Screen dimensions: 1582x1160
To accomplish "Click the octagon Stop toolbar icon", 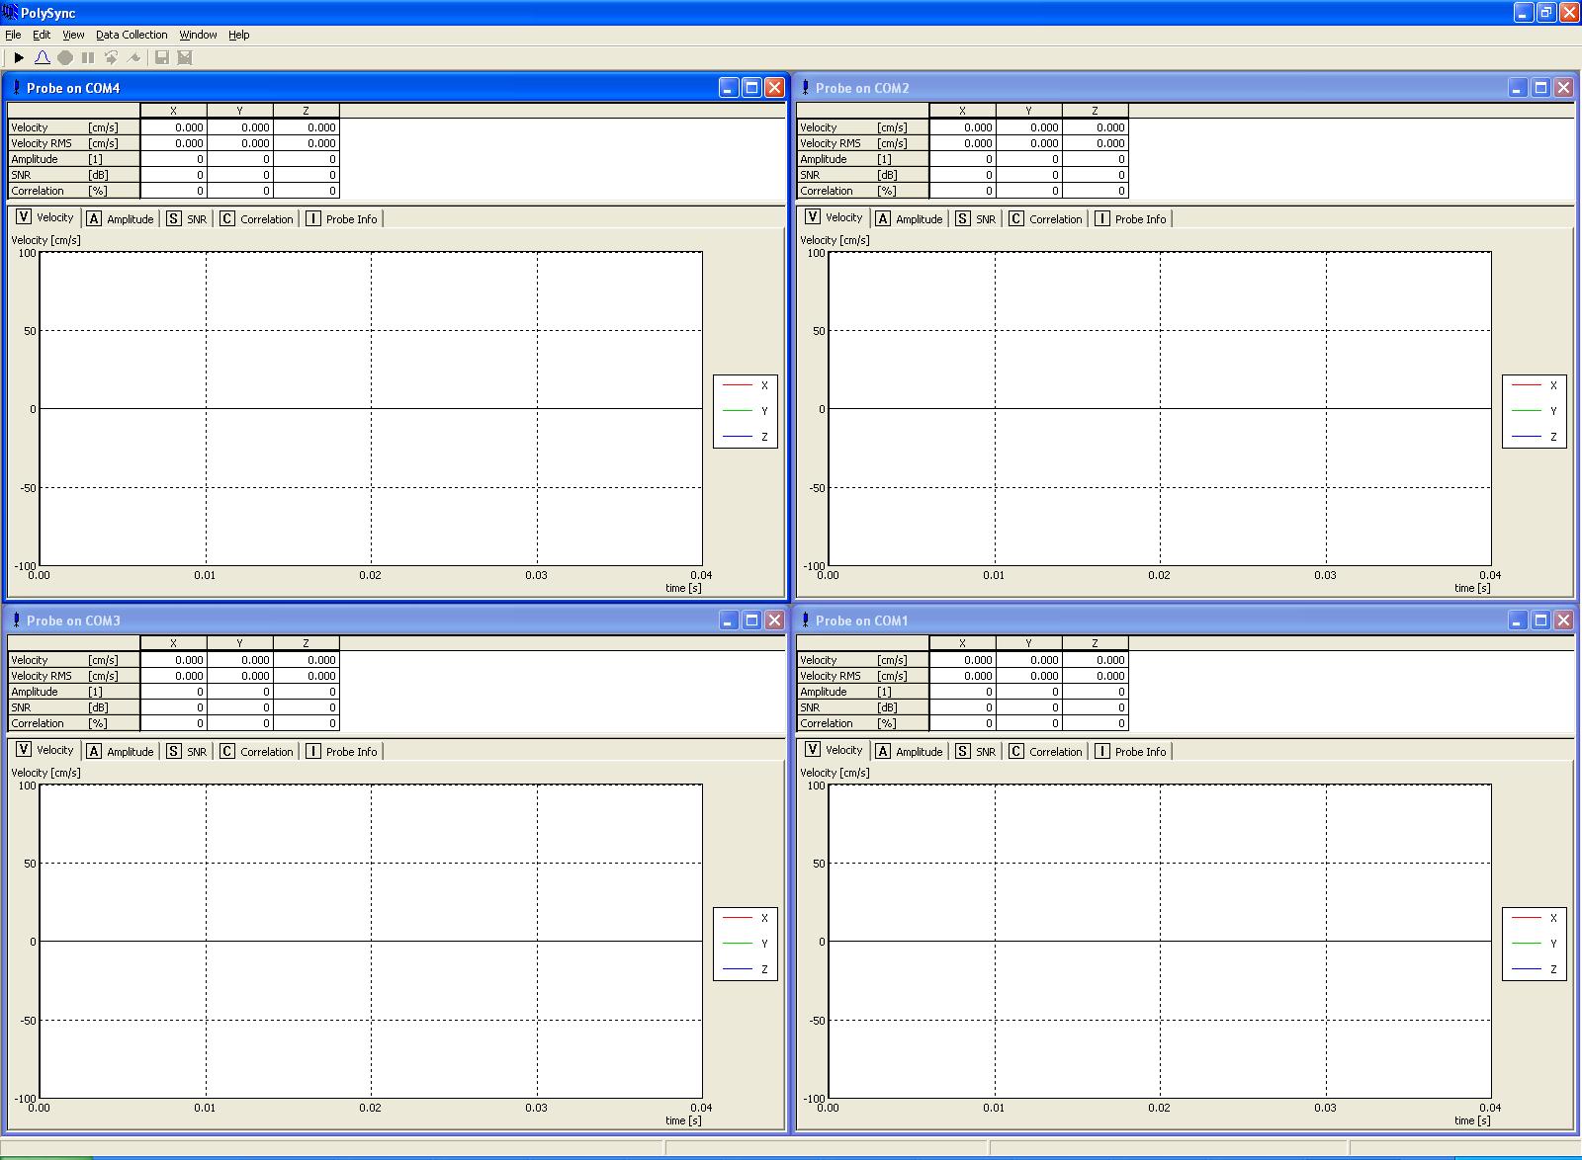I will 65,58.
